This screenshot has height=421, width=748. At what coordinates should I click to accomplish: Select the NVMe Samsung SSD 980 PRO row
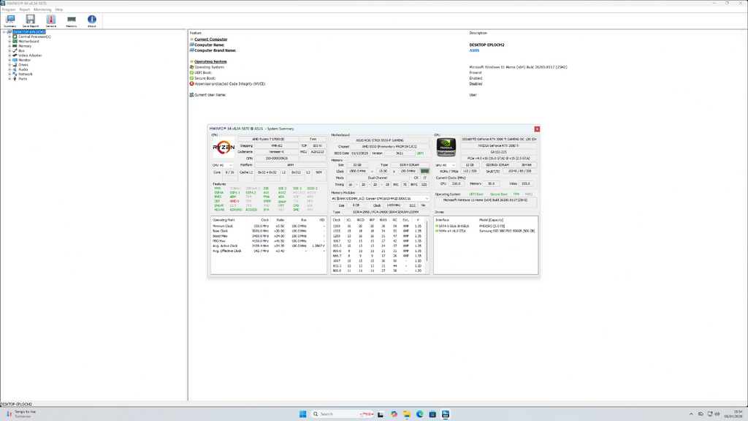(x=486, y=231)
